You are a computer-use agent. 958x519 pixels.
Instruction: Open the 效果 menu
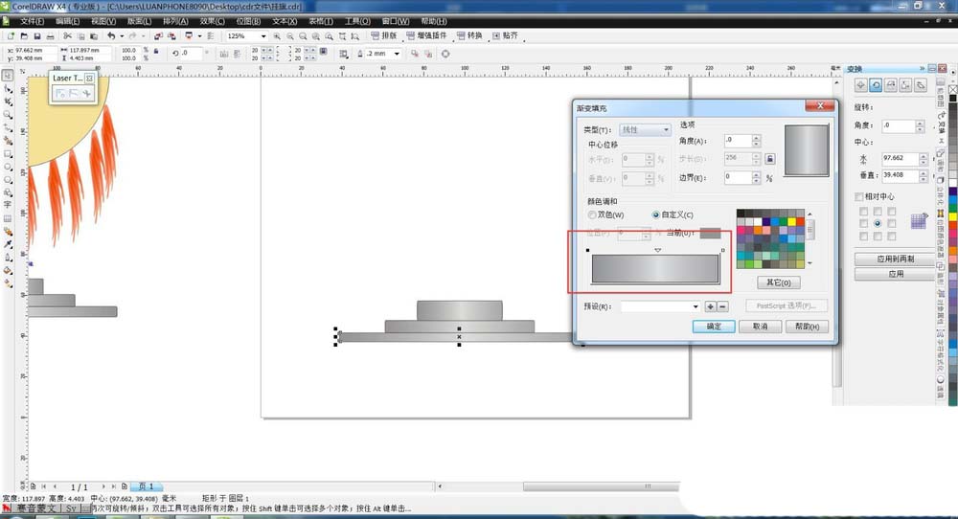[213, 20]
